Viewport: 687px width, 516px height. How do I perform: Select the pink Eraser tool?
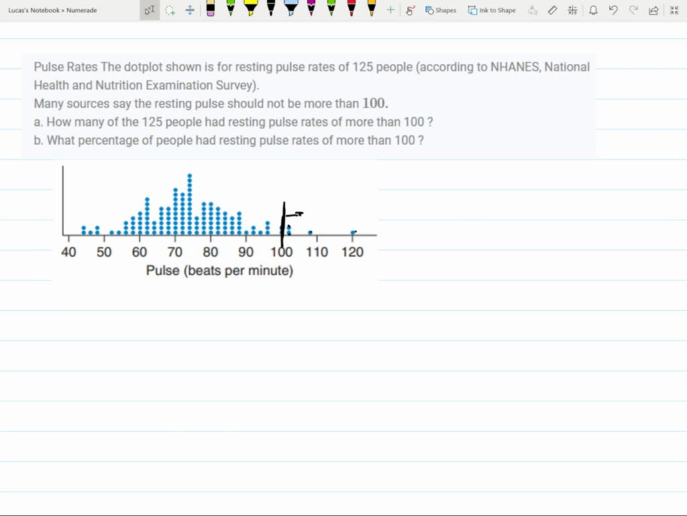pyautogui.click(x=211, y=10)
